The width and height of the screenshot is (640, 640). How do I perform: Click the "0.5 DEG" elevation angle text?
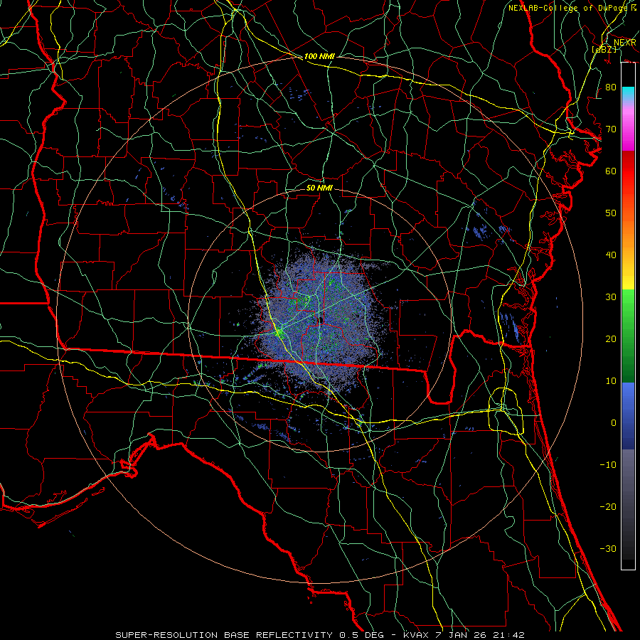(362, 635)
